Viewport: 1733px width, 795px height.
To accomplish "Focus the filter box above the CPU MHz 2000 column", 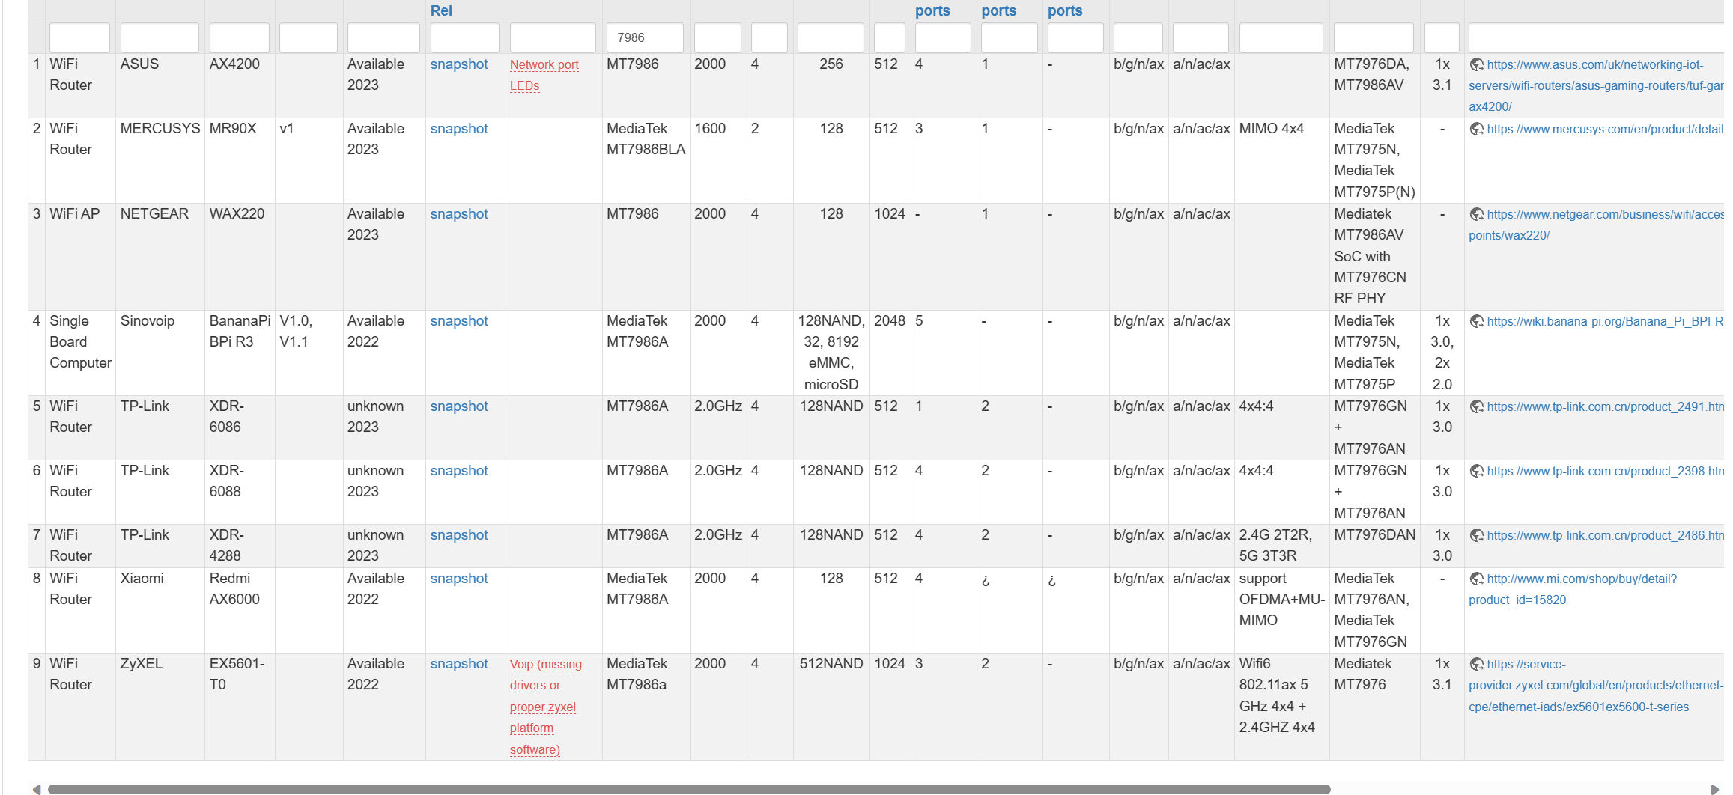I will click(717, 37).
